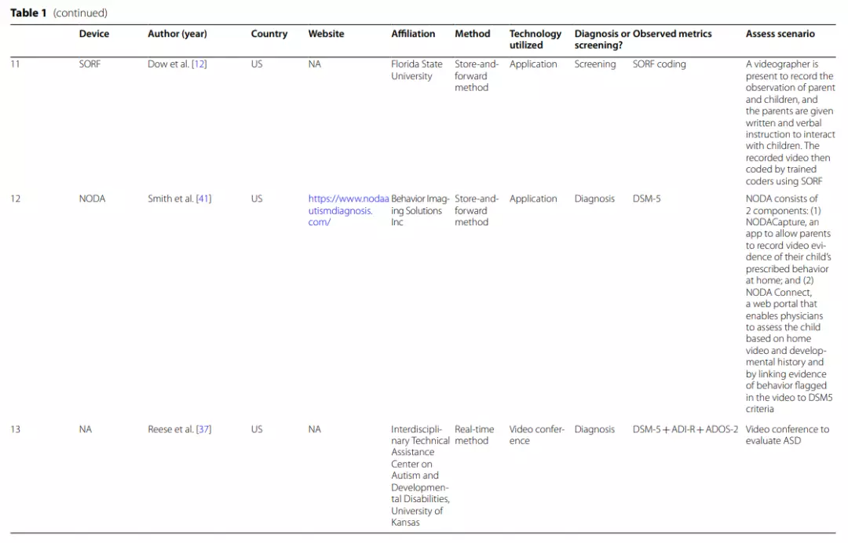Image resolution: width=848 pixels, height=543 pixels.
Task: Click 'Diagnosis' cell in Reese et al. row
Action: click(x=594, y=429)
